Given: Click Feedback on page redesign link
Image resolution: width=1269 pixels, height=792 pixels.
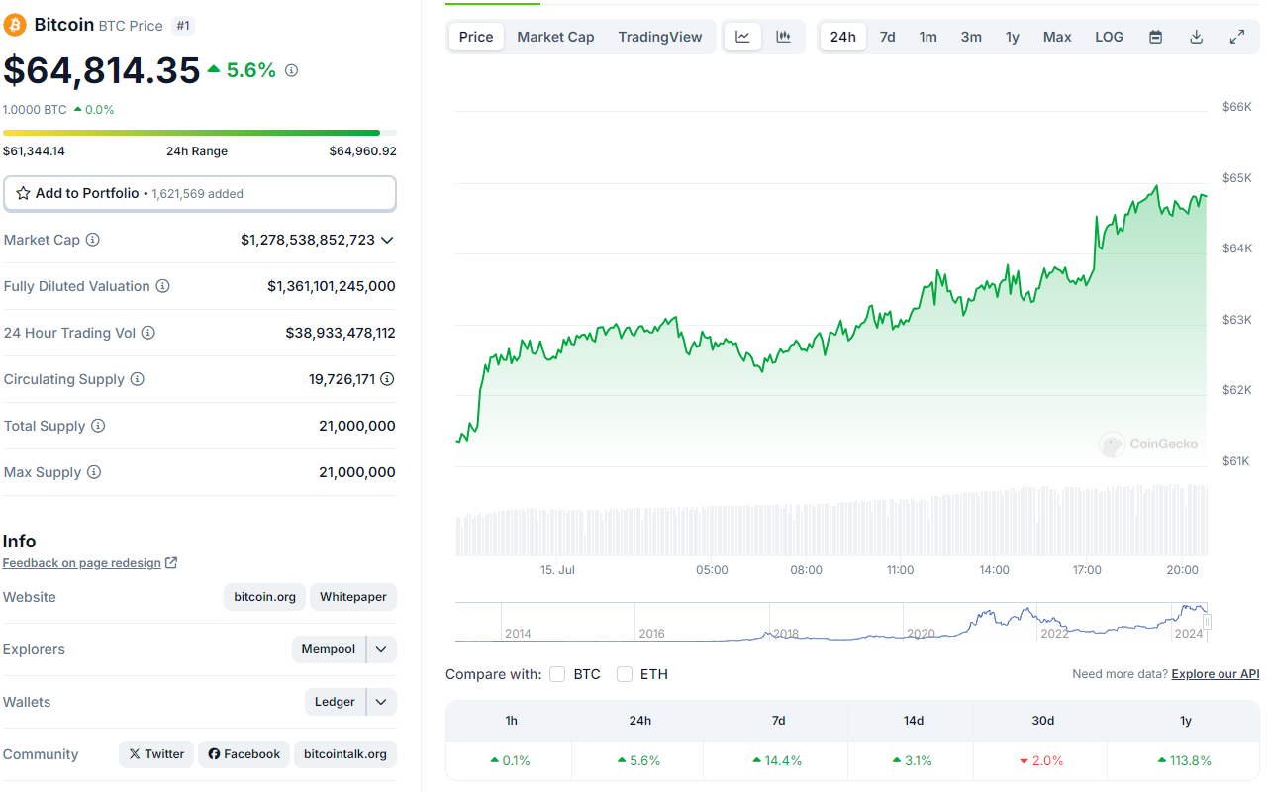Looking at the screenshot, I should [81, 562].
